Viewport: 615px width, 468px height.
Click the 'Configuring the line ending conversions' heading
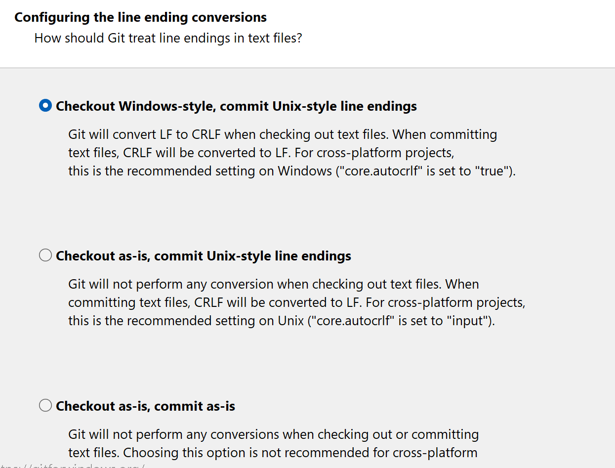point(141,17)
